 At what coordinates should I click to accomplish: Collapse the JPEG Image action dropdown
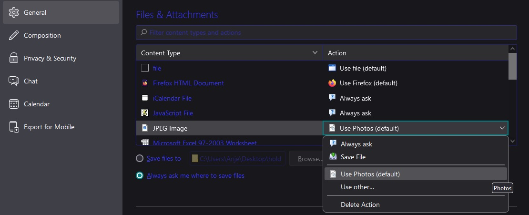(x=502, y=128)
